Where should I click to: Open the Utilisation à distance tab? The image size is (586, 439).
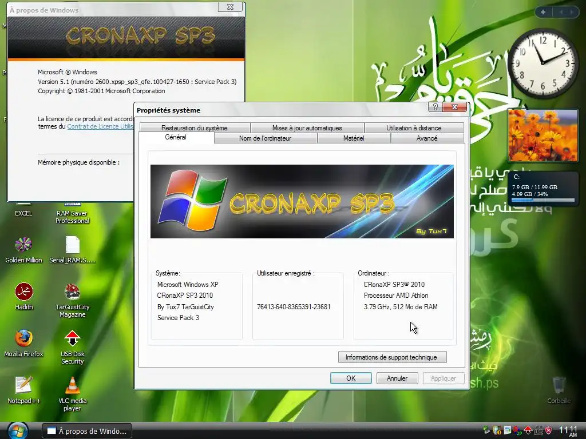[x=414, y=128]
